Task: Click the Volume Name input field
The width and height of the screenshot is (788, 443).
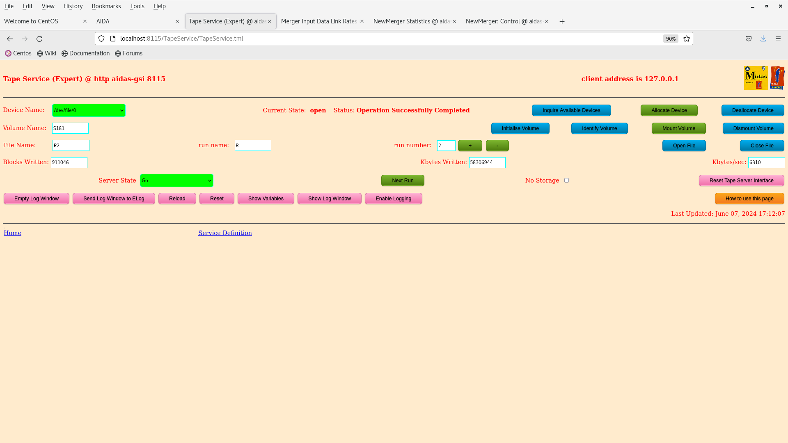Action: [70, 128]
